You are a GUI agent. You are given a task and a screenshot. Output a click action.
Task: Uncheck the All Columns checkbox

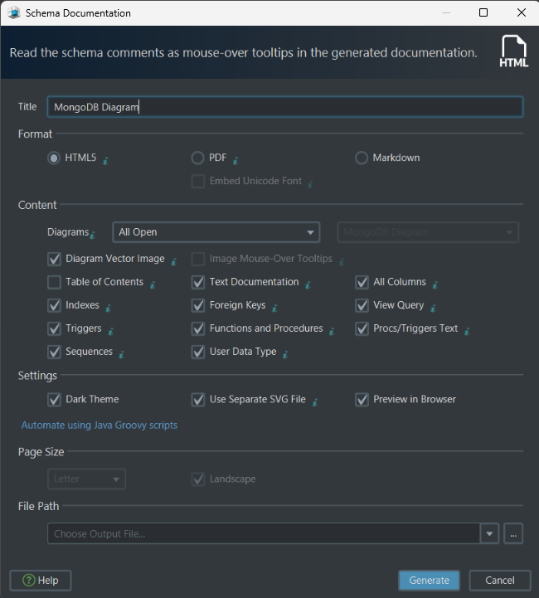coord(362,282)
